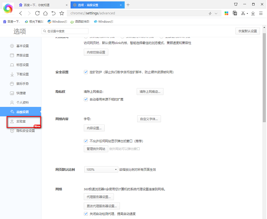Toggle 关闭自动检测代理 checkbox
This screenshot has height=219, width=267.
pos(86,214)
